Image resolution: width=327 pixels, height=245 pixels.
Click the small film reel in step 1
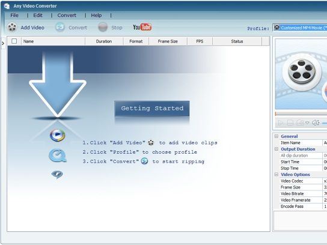pos(151,143)
